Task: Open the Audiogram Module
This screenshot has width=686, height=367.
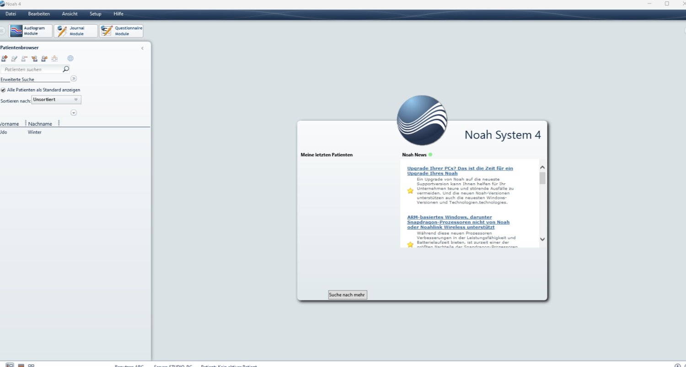Action: pyautogui.click(x=30, y=31)
